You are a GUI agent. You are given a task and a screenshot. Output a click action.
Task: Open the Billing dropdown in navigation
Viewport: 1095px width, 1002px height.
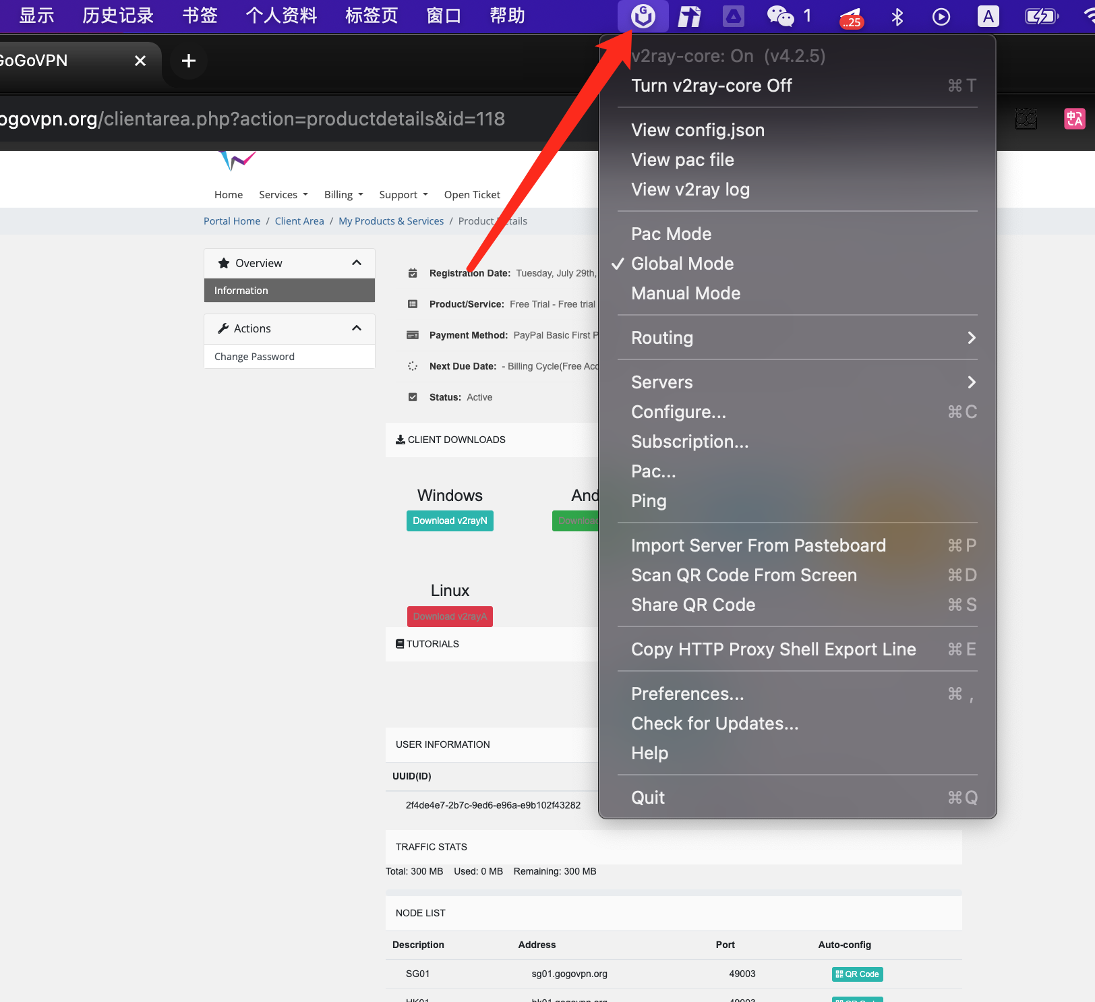tap(343, 195)
